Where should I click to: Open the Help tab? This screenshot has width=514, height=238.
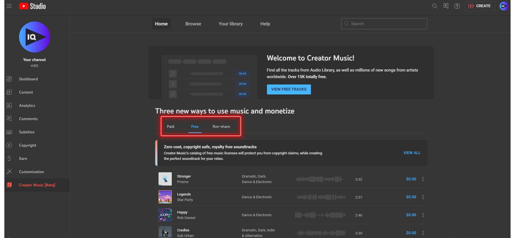265,24
